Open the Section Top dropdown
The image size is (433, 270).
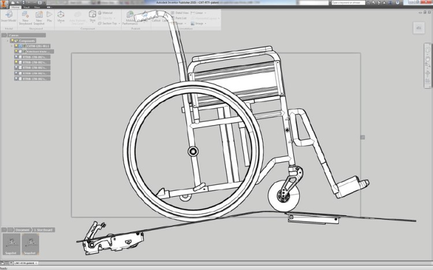110,24
